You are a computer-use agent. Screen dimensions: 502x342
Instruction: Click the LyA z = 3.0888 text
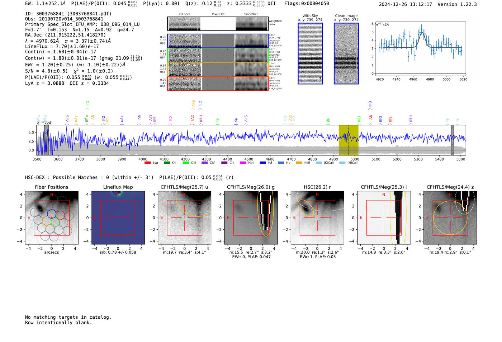[x=44, y=83]
